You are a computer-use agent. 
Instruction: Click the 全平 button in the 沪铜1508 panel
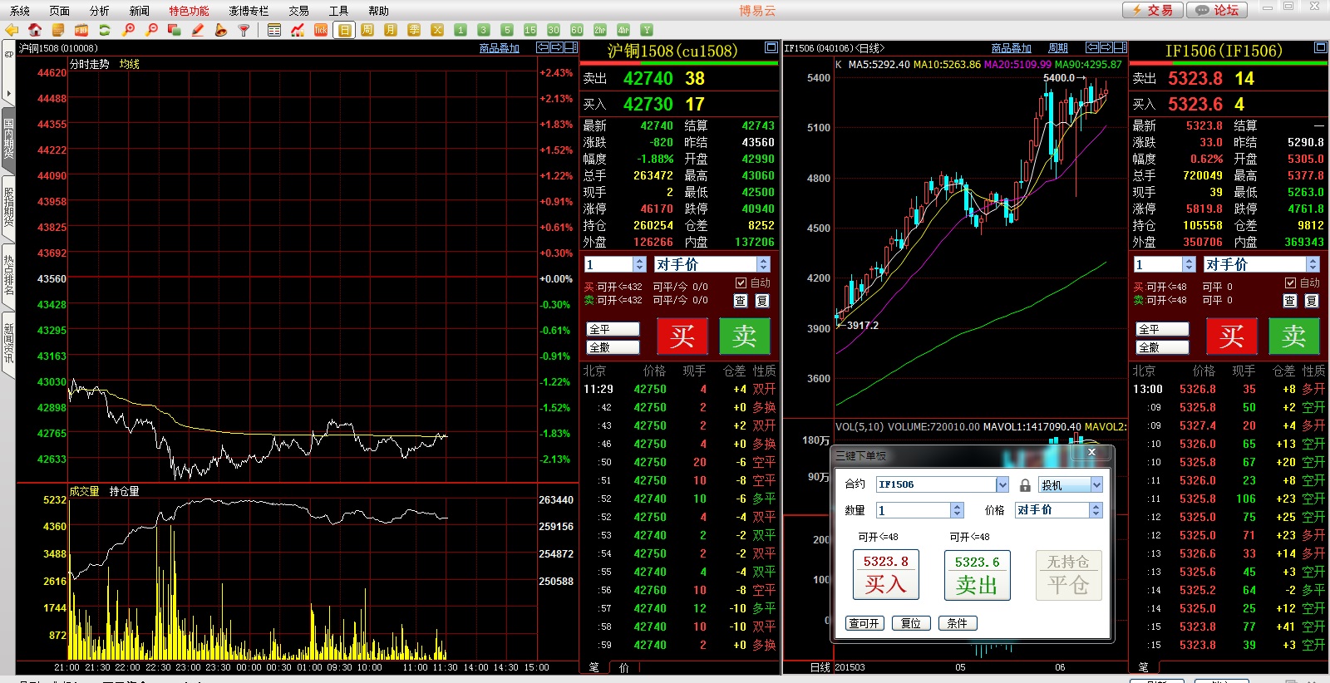coord(613,329)
